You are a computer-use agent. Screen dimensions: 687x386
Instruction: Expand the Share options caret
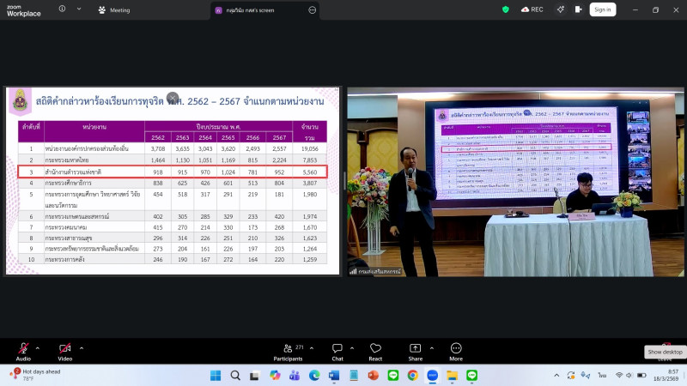click(431, 347)
